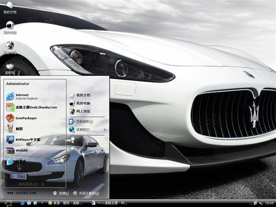Open 画图 (Paint) from the Start menu

click(x=19, y=129)
